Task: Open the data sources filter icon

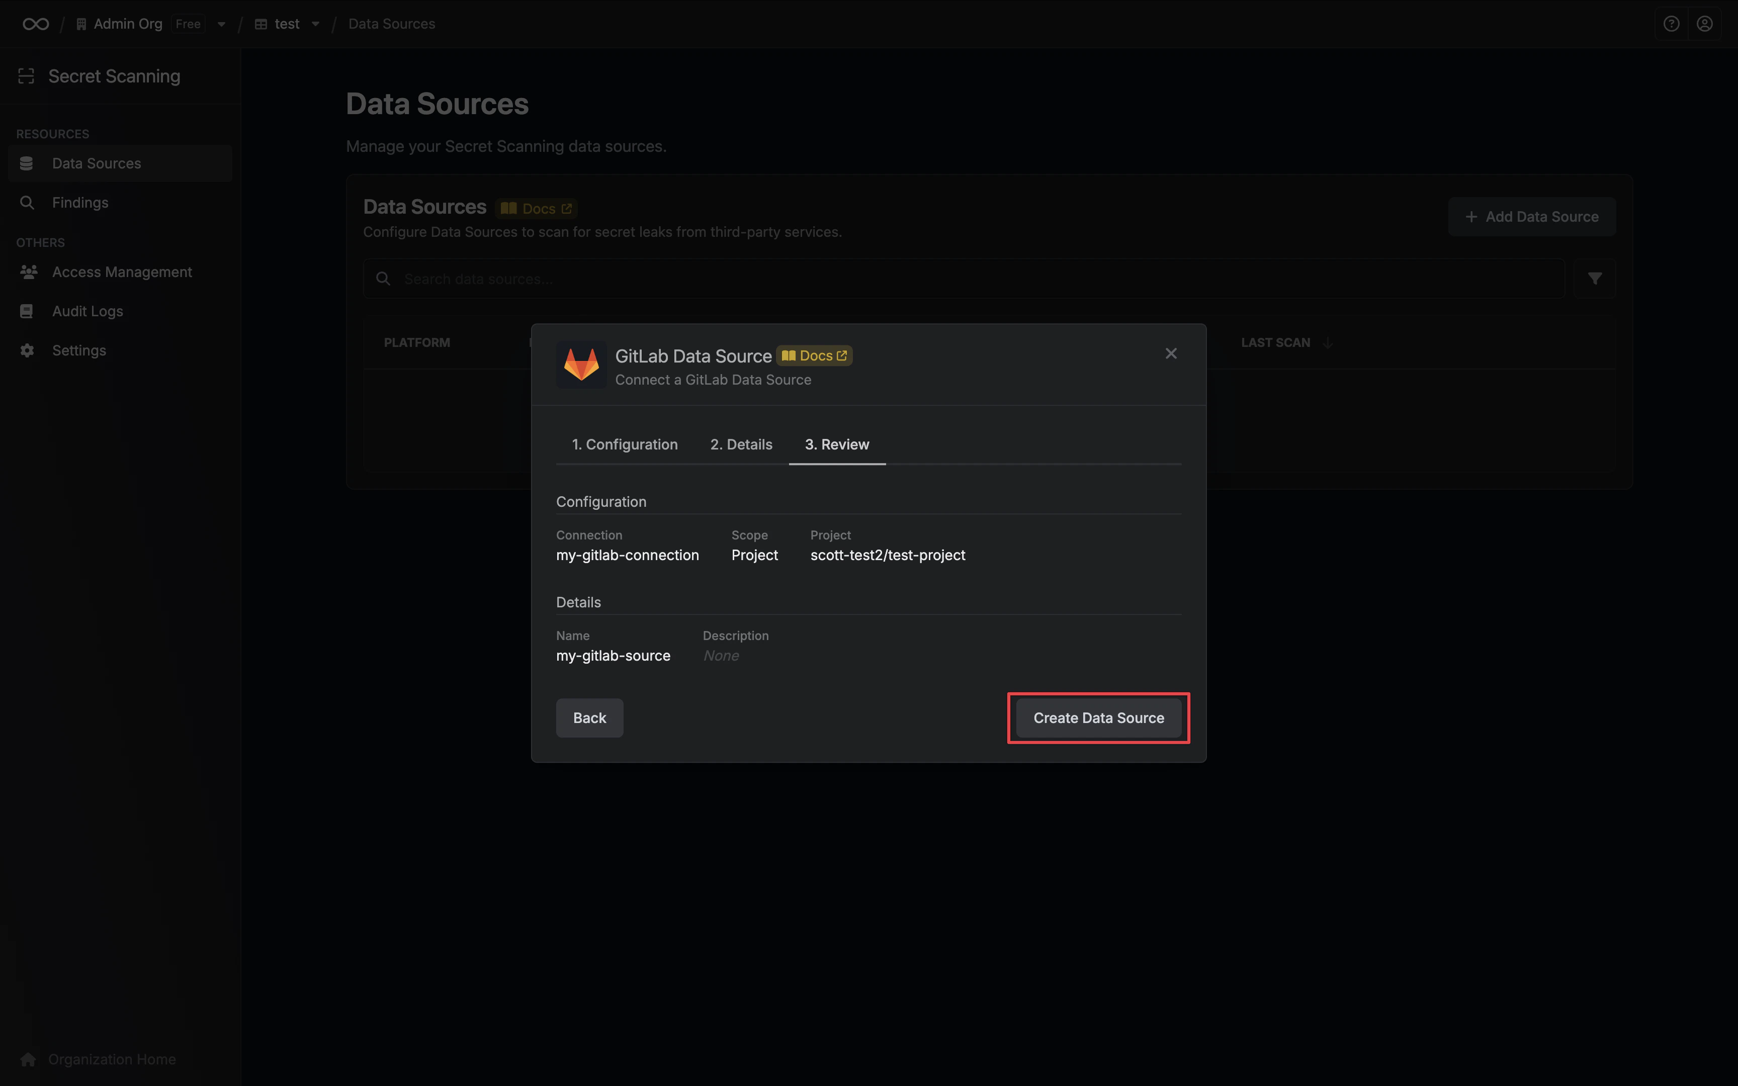Action: [1594, 279]
